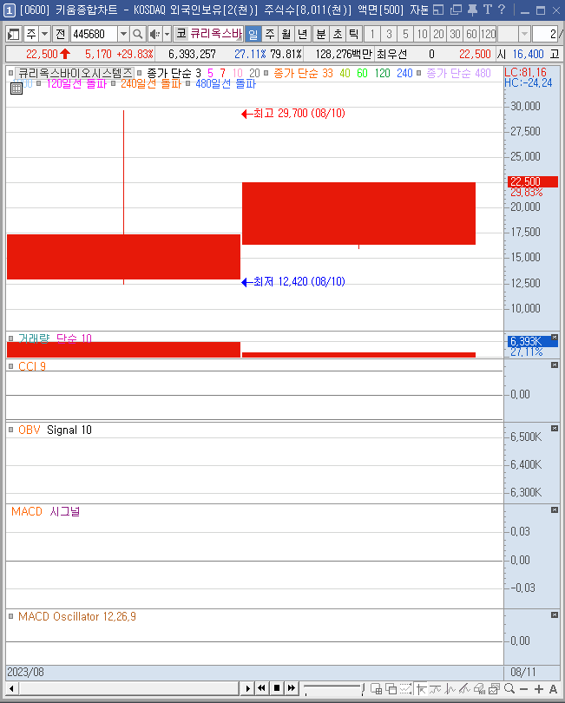Click the CCI 9 indicator label
Image resolution: width=565 pixels, height=703 pixels.
[x=32, y=367]
